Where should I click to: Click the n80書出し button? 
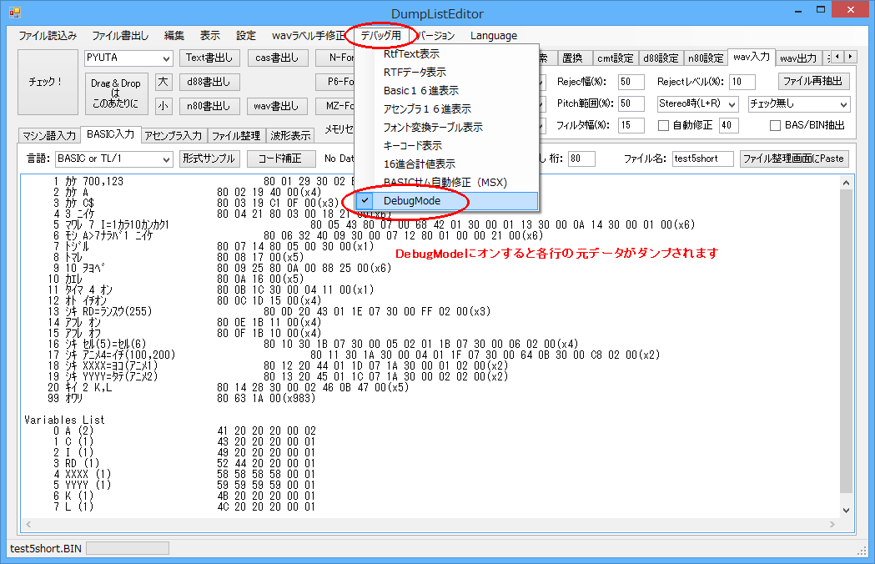click(209, 106)
